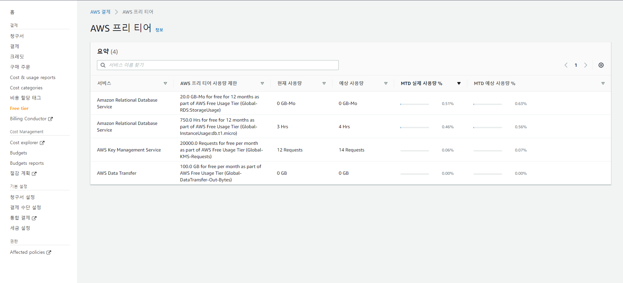Open 구매 주문 in sidebar
Image resolution: width=623 pixels, height=283 pixels.
tap(20, 67)
